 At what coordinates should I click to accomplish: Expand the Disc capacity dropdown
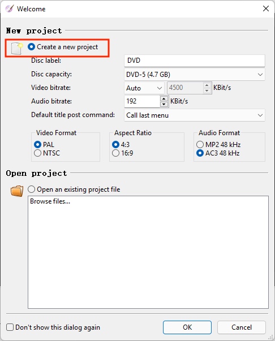[x=195, y=75]
